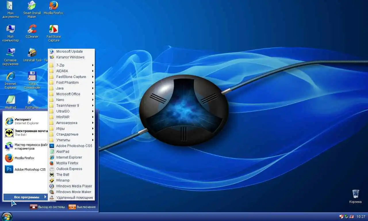The image size is (368, 221).
Task: Open AkelPad desktop shortcut
Action: coord(11,102)
